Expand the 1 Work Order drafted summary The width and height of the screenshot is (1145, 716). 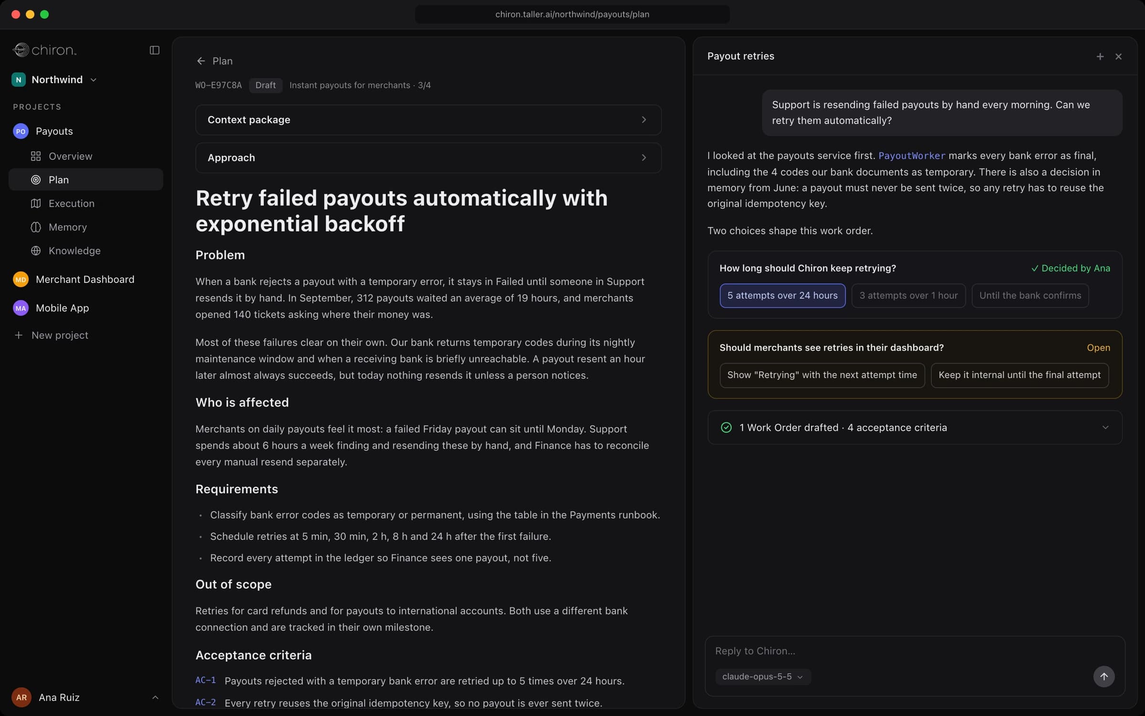coord(915,428)
